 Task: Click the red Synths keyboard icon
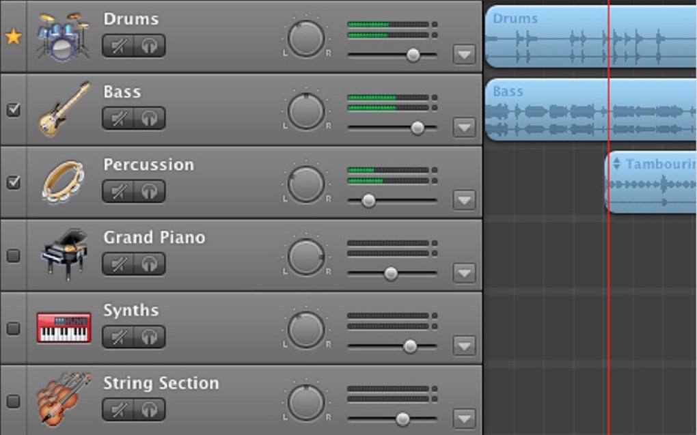64,328
